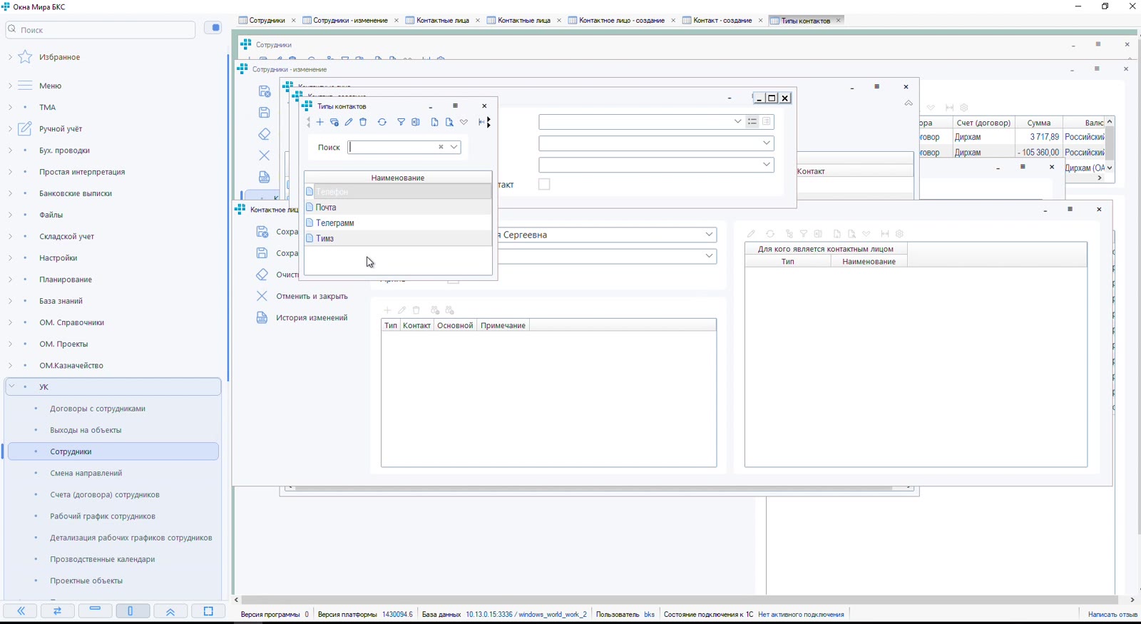Click the swap arrows button in sidebar footer
The height and width of the screenshot is (624, 1141).
pos(58,611)
